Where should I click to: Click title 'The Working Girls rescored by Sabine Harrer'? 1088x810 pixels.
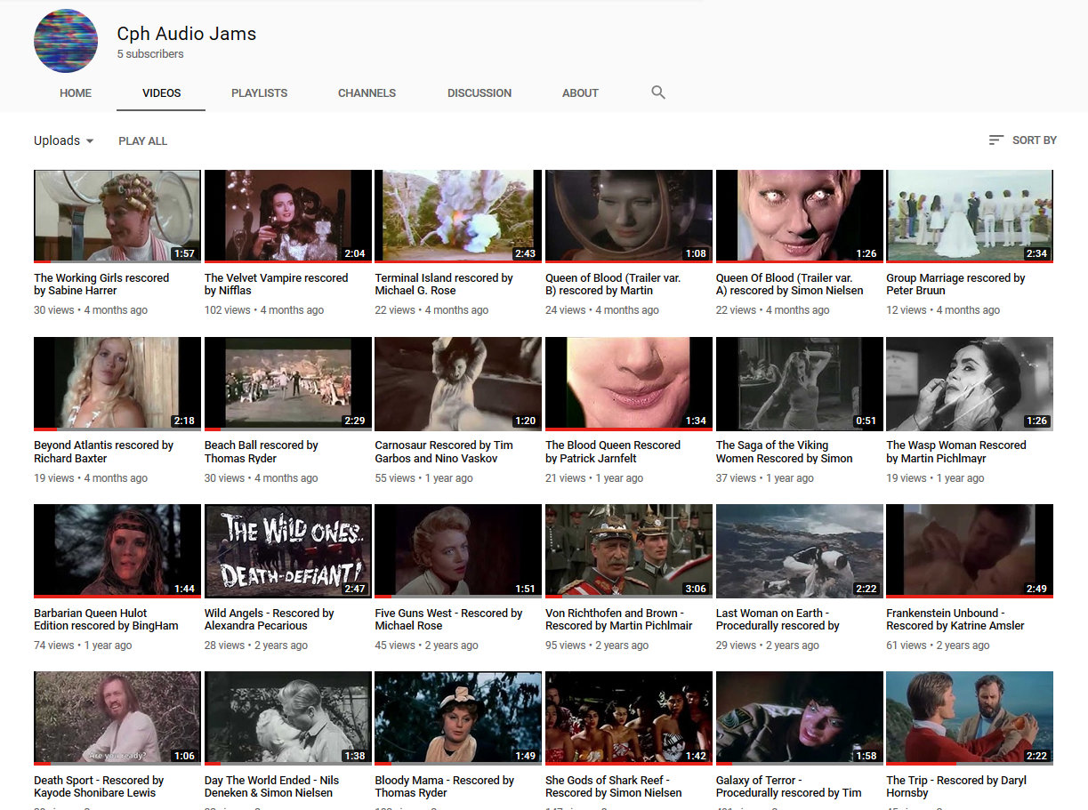101,285
